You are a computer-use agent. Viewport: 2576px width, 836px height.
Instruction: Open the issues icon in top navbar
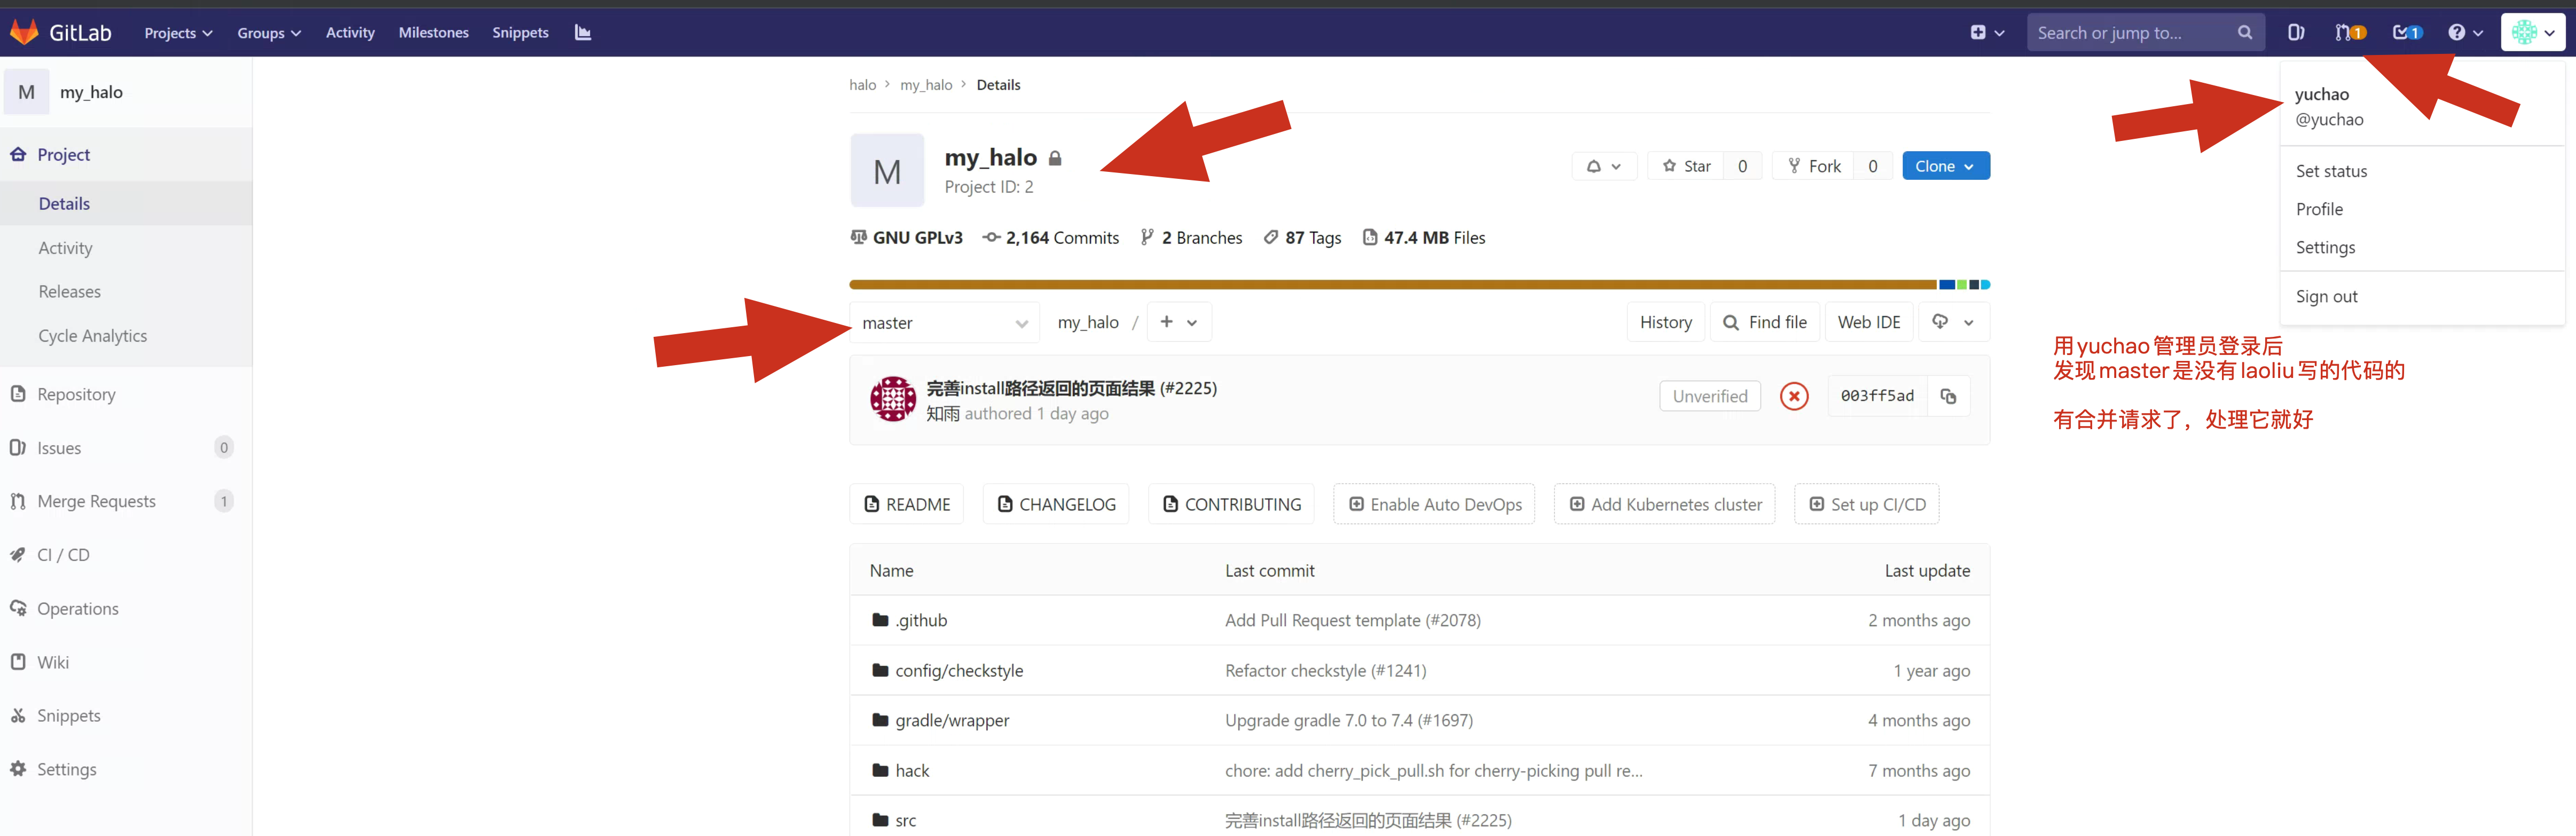pos(2296,32)
